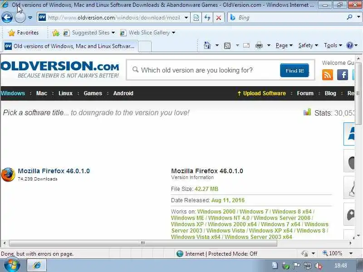
Task: Click the horizontal scrollbar thumb
Action: 143,243
